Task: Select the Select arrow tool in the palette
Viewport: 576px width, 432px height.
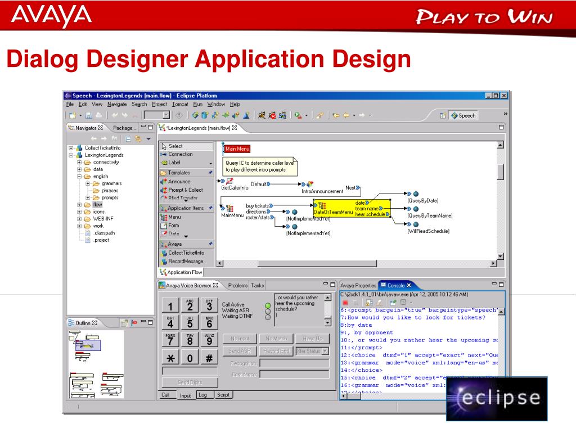Action: click(x=186, y=146)
